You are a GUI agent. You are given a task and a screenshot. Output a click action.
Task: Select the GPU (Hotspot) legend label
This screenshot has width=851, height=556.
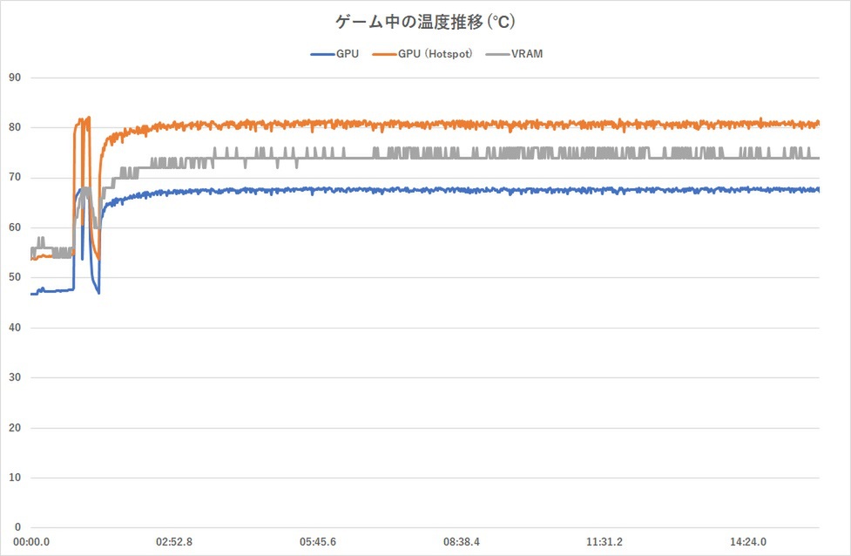pyautogui.click(x=436, y=54)
